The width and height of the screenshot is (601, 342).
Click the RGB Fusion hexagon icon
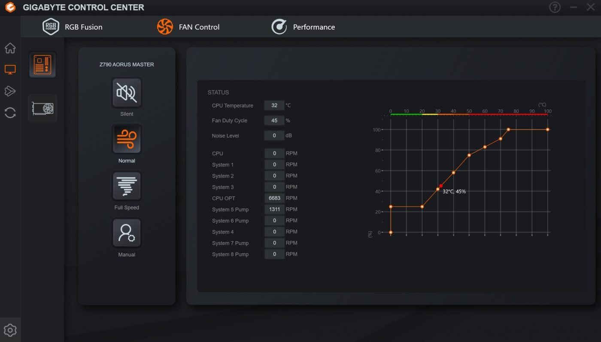pos(51,27)
